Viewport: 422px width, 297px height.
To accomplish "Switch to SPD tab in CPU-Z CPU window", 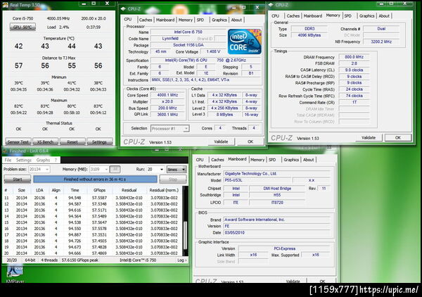I will (x=200, y=20).
